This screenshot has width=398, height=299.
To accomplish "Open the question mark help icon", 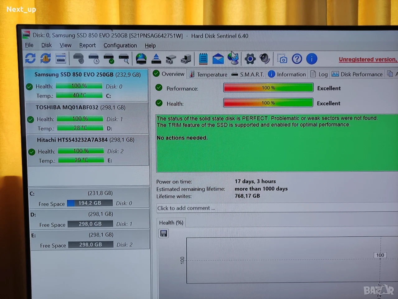I will click(297, 59).
